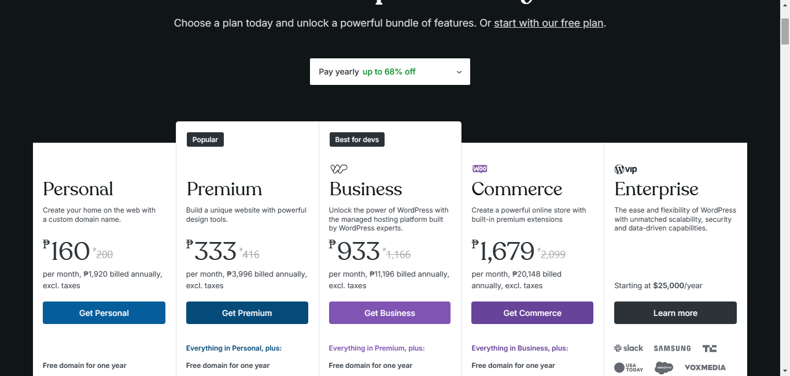Click the Vox Media logo
The width and height of the screenshot is (790, 376).
click(705, 367)
